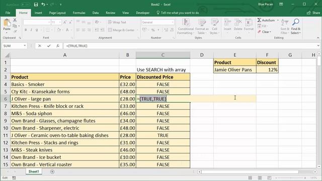Collapse the ribbon with the up chevron
The image size is (322, 181).
tap(318, 38)
